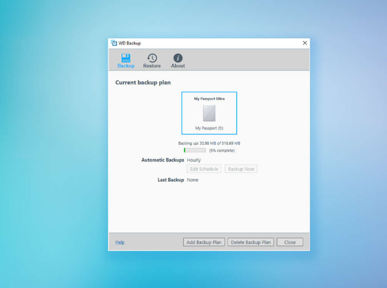Select the My Passport drive image
The height and width of the screenshot is (288, 387).
[209, 113]
